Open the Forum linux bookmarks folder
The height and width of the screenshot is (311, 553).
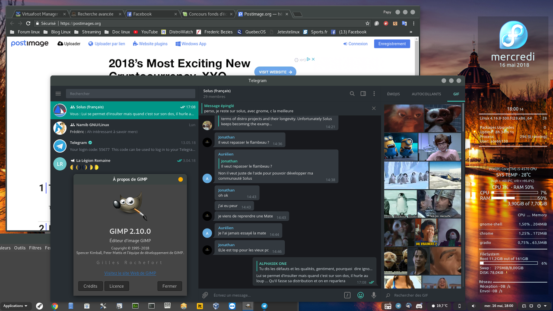pyautogui.click(x=25, y=32)
